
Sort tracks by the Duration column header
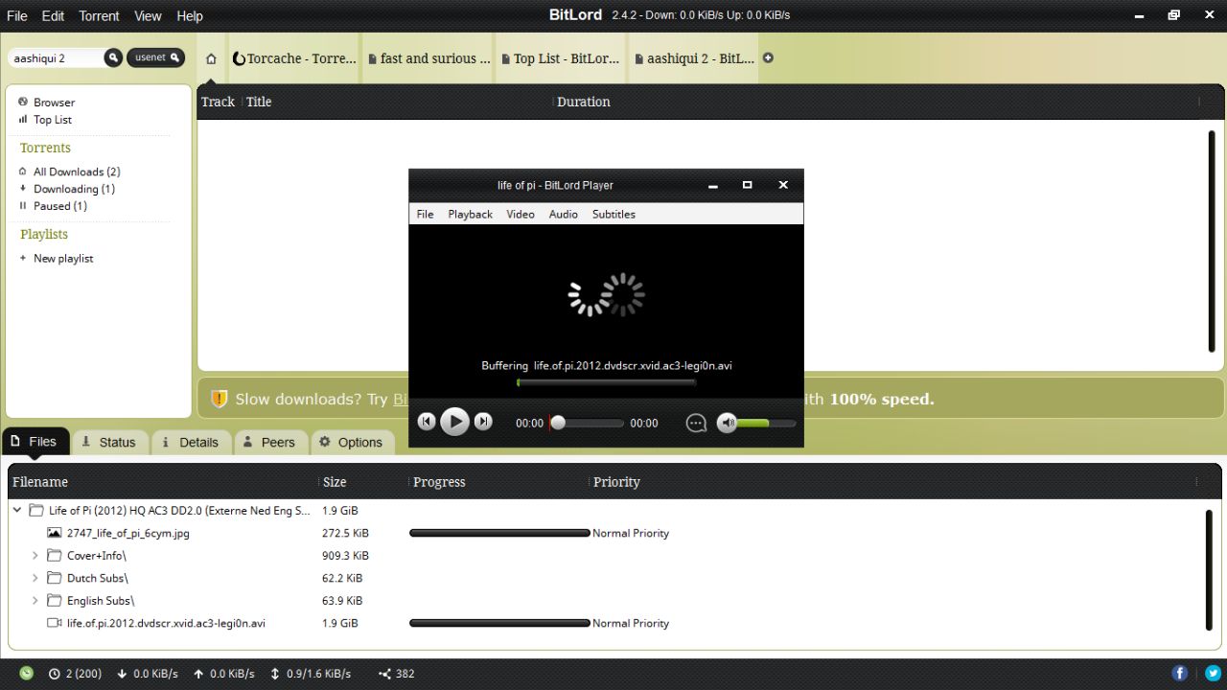click(x=584, y=102)
